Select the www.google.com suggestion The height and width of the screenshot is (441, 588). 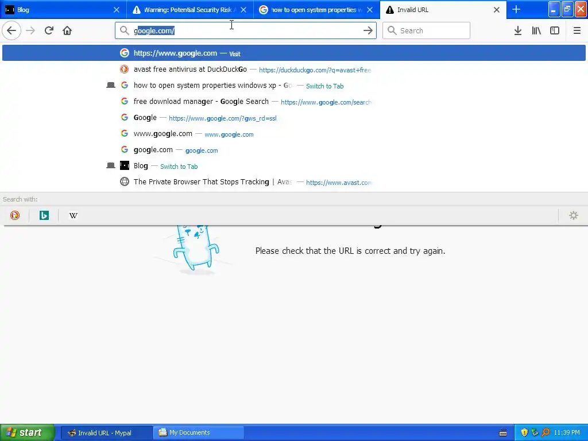point(293,133)
